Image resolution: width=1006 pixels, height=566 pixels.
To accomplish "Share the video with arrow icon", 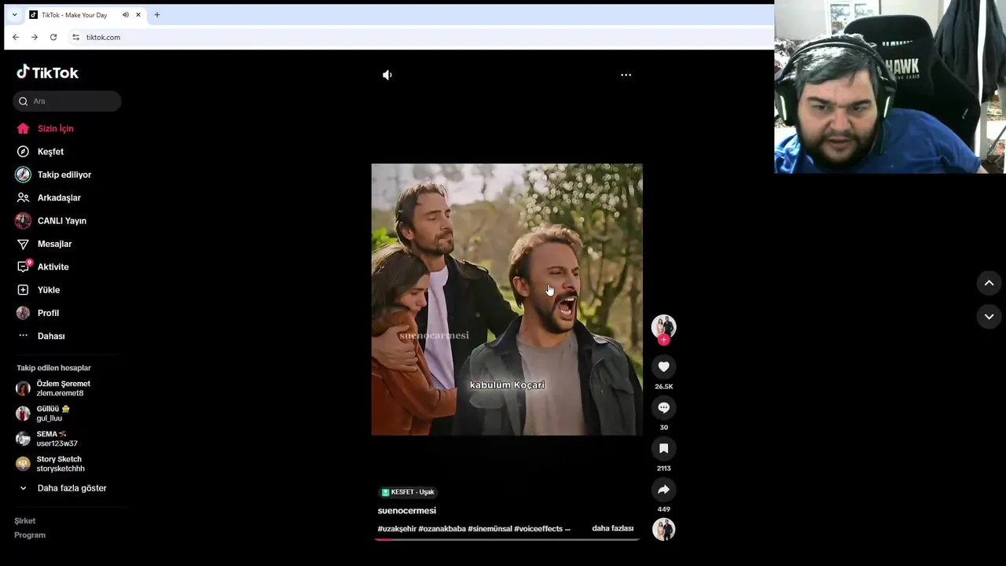I will coord(663,489).
